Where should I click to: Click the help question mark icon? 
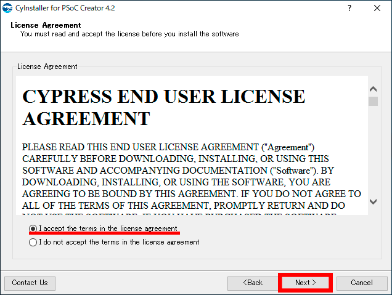pyautogui.click(x=349, y=8)
